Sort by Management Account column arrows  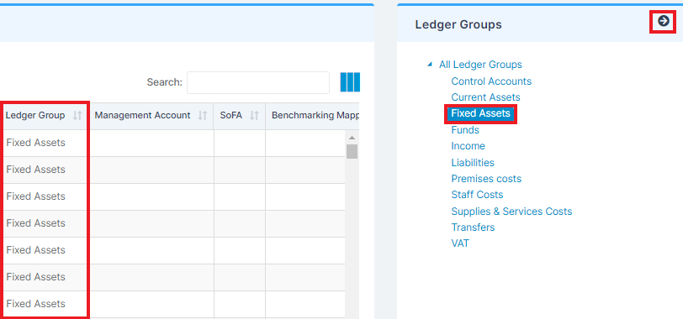coord(203,116)
